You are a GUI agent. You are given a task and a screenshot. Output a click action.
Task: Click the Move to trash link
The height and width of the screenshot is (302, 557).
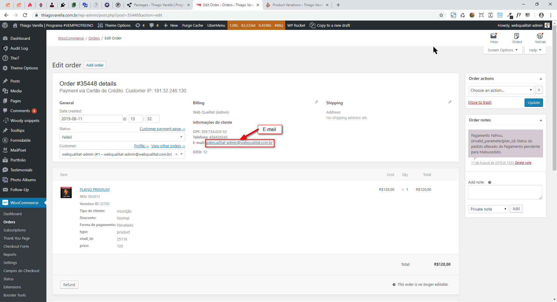480,102
